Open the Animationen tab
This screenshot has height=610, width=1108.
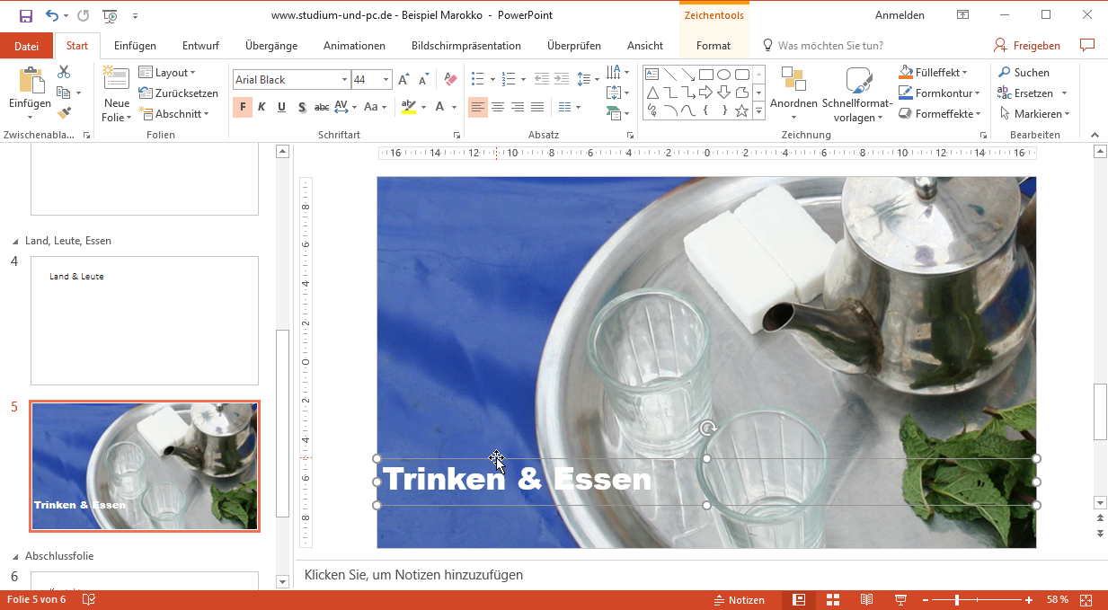354,46
